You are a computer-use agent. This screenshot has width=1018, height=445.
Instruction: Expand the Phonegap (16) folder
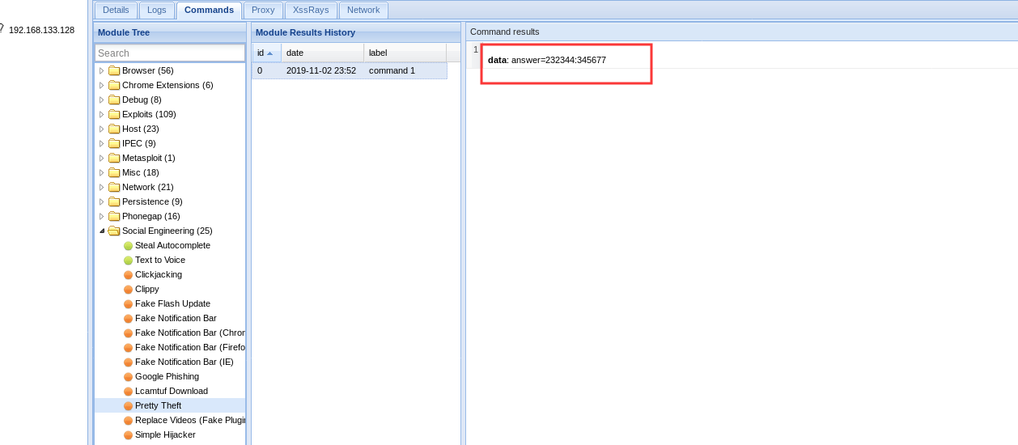[x=102, y=216]
